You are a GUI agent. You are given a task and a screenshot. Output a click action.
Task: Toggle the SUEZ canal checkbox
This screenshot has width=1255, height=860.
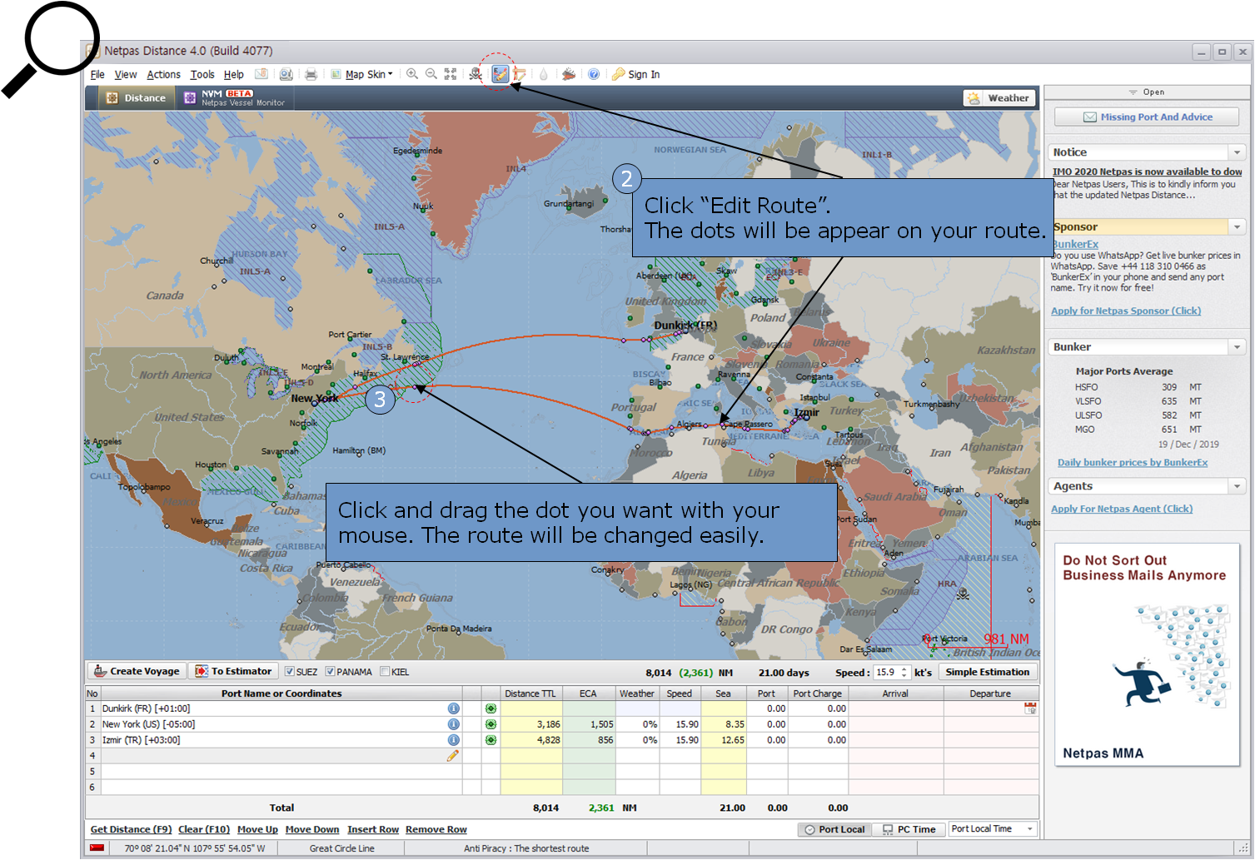point(290,672)
